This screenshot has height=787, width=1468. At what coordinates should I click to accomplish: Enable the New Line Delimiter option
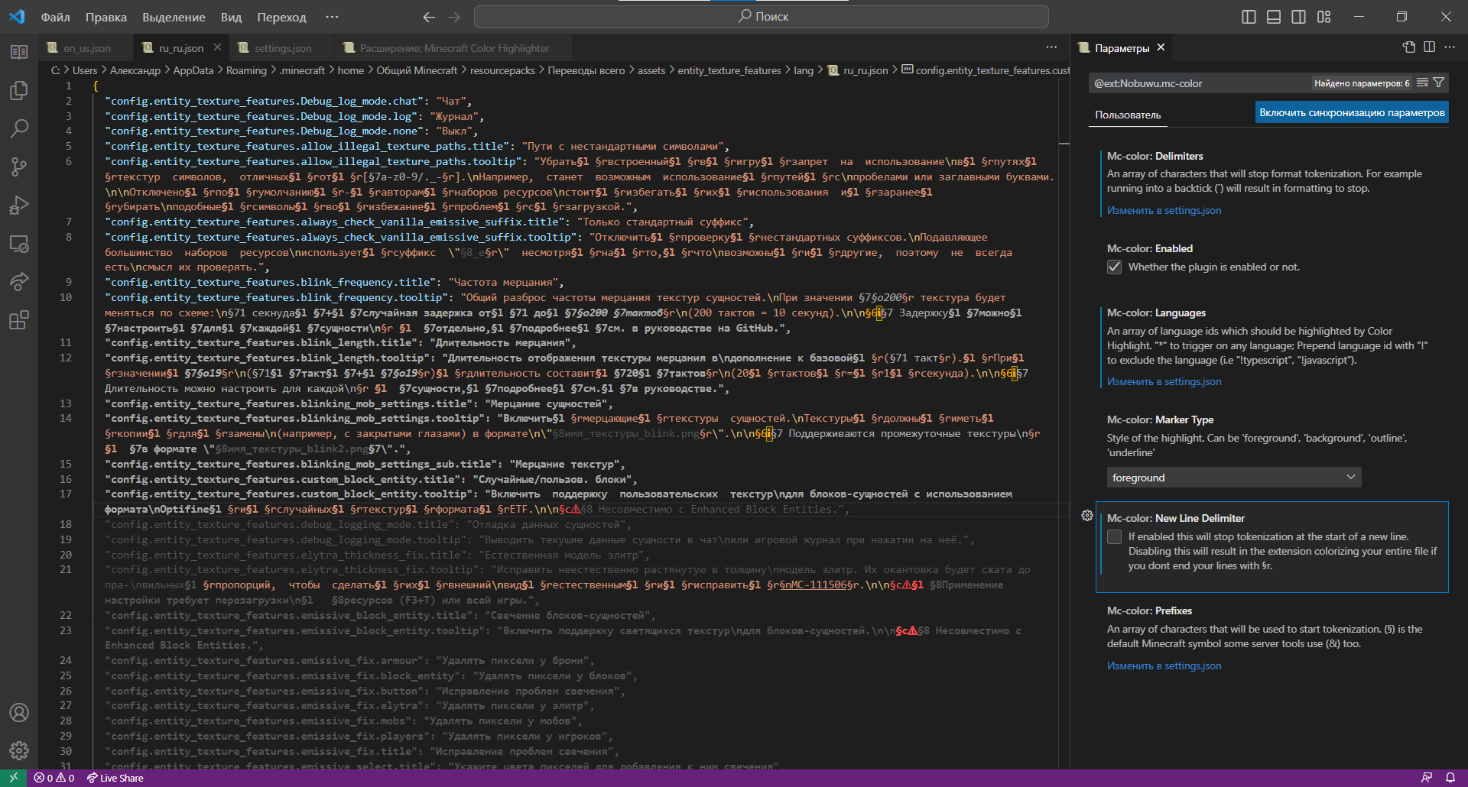1115,536
